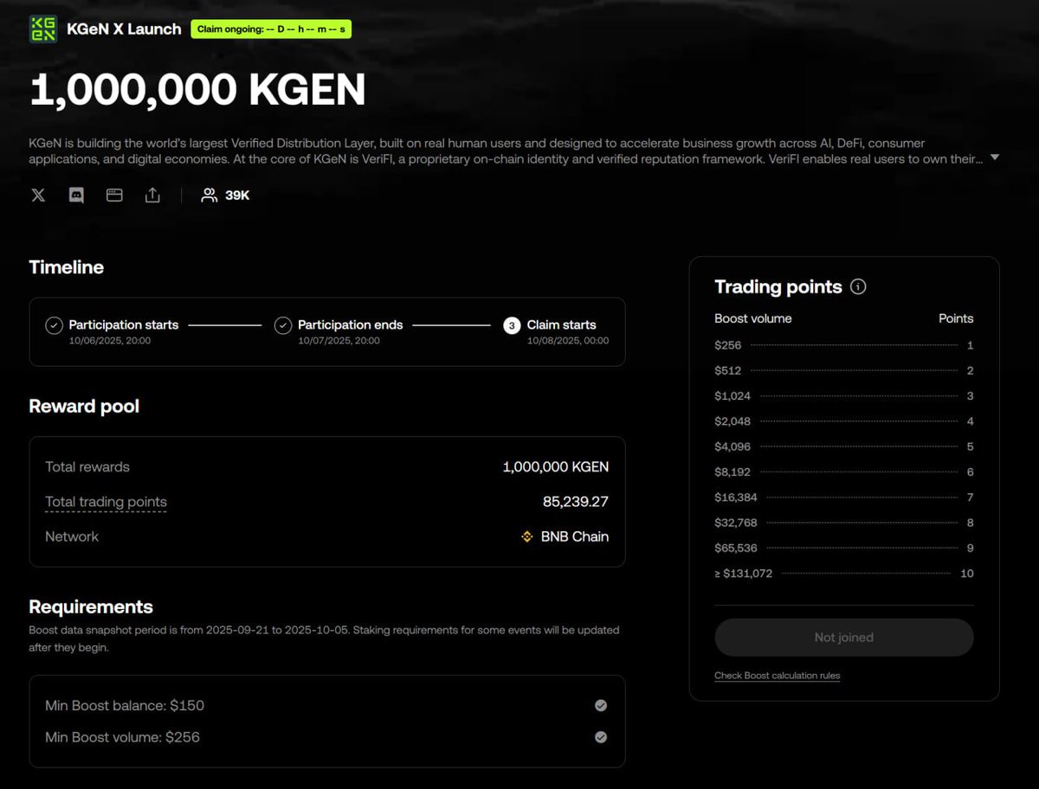Expand the project description arrow
The width and height of the screenshot is (1039, 789).
995,157
